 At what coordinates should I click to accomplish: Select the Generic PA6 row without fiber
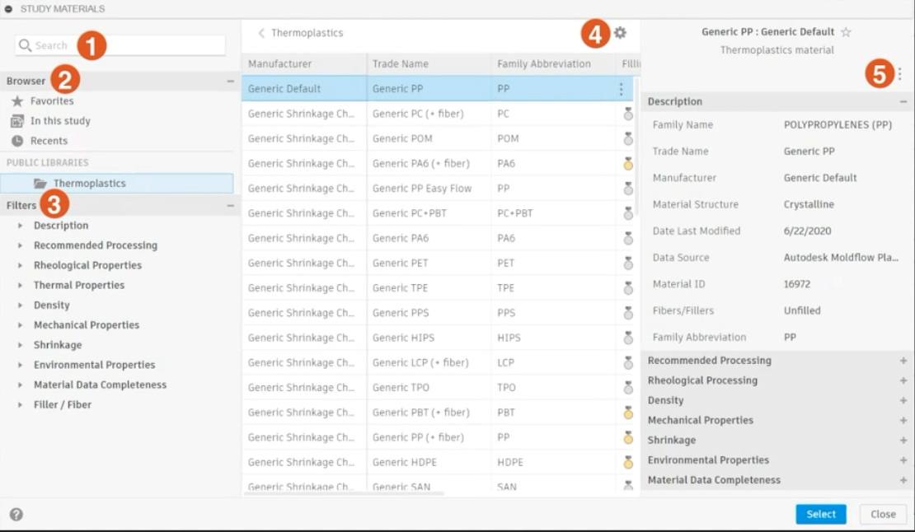point(438,238)
